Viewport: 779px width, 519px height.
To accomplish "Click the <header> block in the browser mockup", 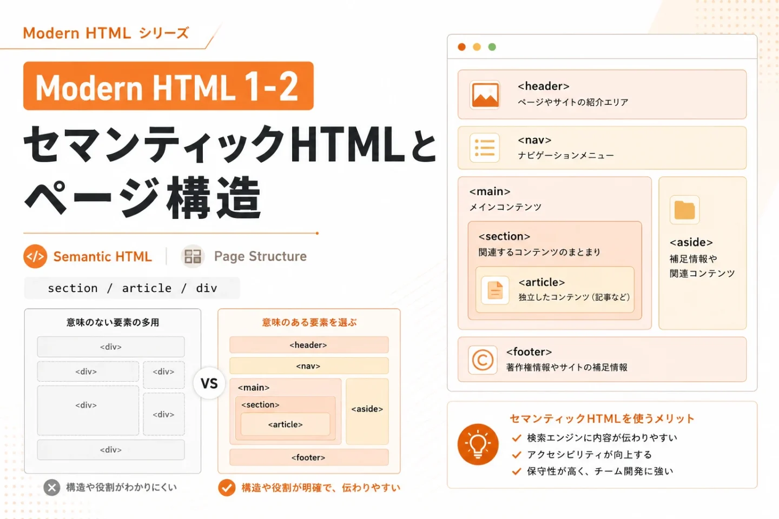I will (602, 95).
